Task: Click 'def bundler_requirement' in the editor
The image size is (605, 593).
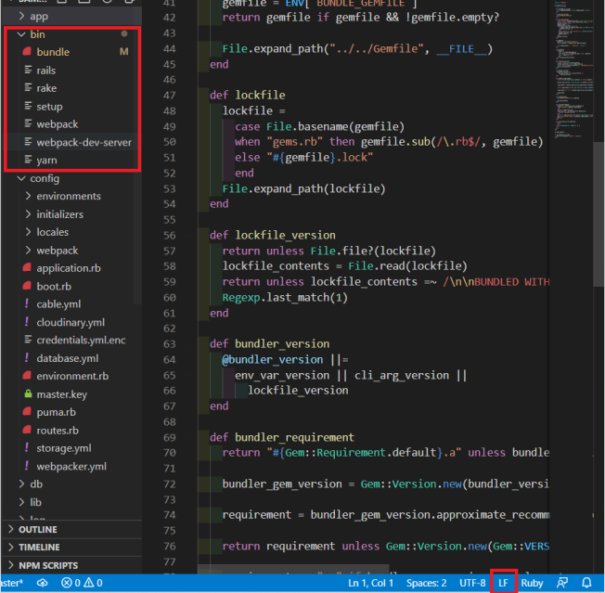Action: coord(282,437)
